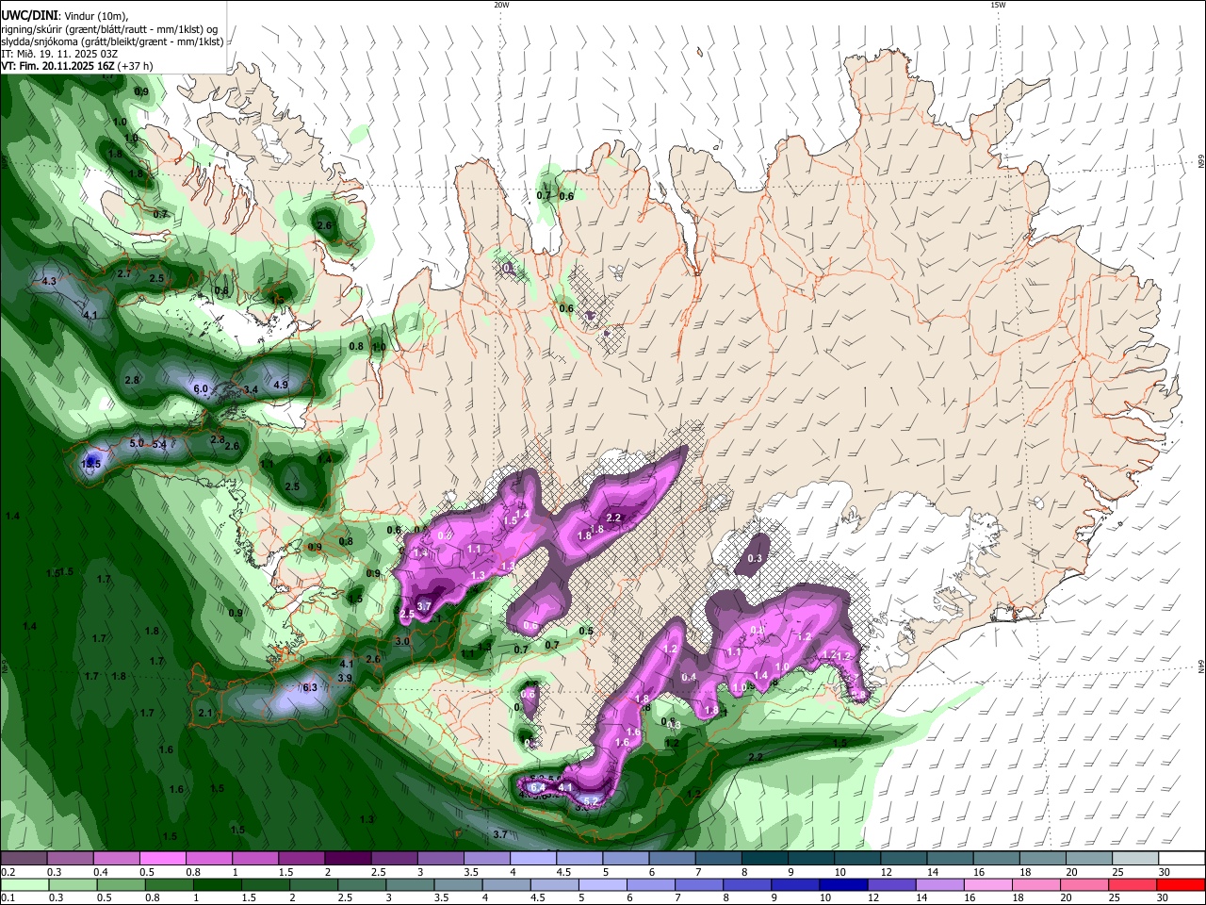The width and height of the screenshot is (1206, 905).
Task: Pick the white 30 mm snow swatch
Action: click(1182, 859)
